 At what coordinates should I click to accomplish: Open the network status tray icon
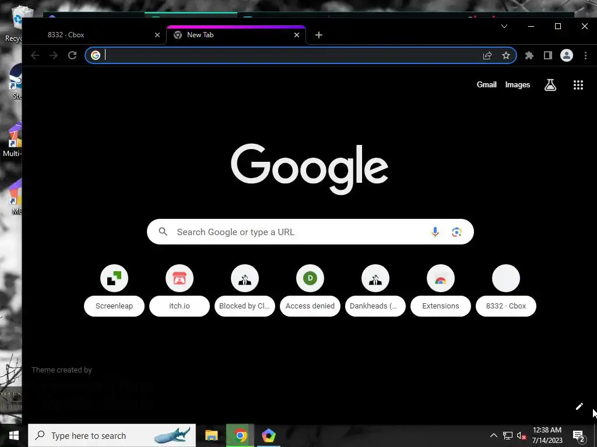(x=508, y=435)
